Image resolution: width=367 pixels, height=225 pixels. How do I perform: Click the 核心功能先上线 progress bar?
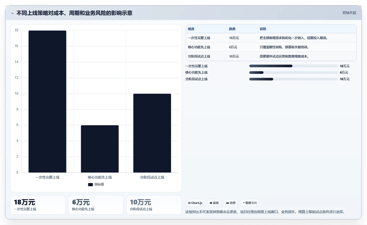(293, 73)
